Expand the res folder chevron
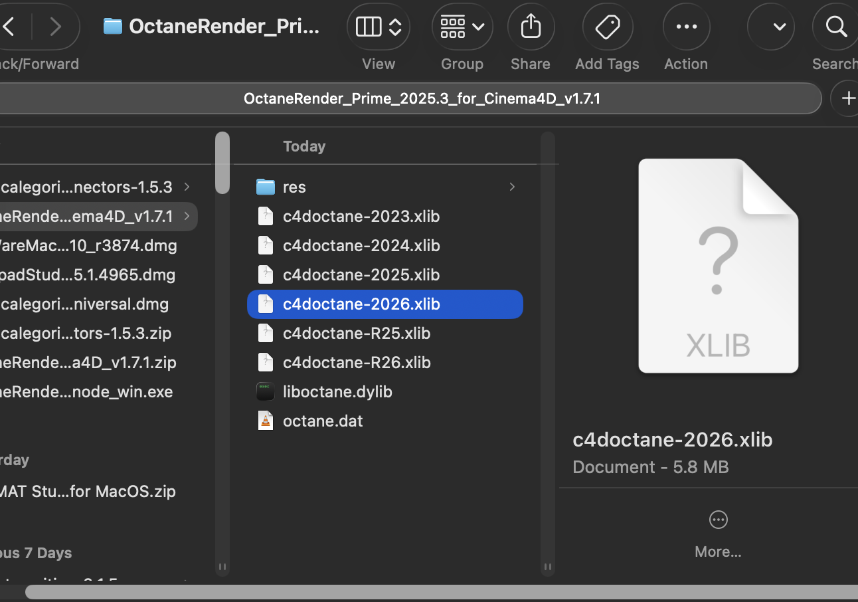Viewport: 858px width, 602px height. (x=512, y=187)
